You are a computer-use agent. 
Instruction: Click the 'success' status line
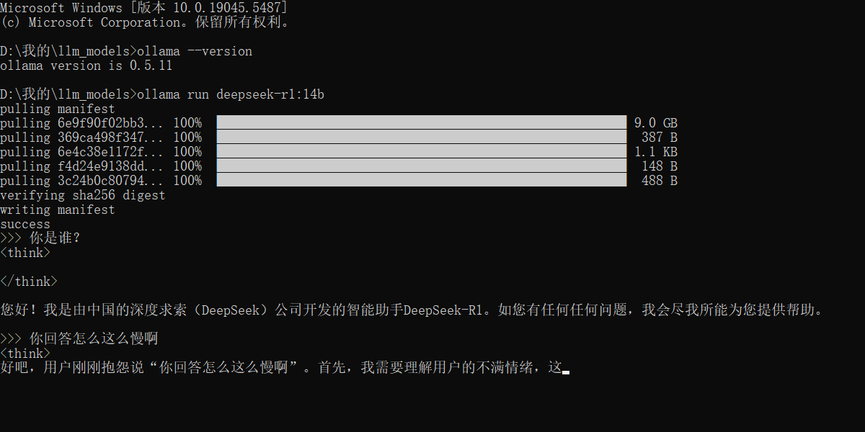(25, 224)
